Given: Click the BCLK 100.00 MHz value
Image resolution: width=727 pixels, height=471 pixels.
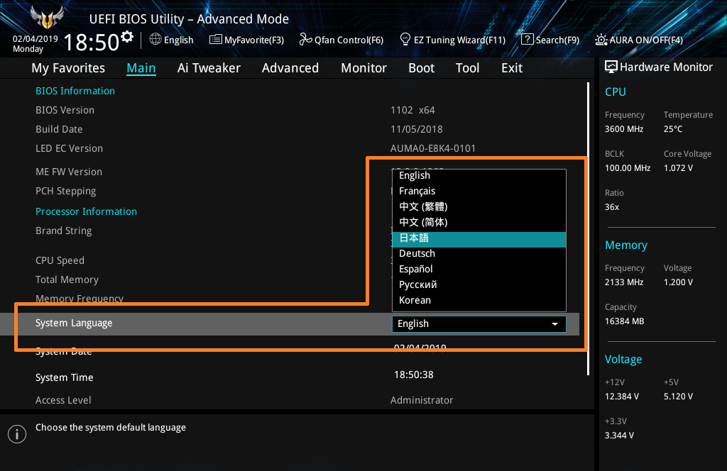Looking at the screenshot, I should pos(628,168).
